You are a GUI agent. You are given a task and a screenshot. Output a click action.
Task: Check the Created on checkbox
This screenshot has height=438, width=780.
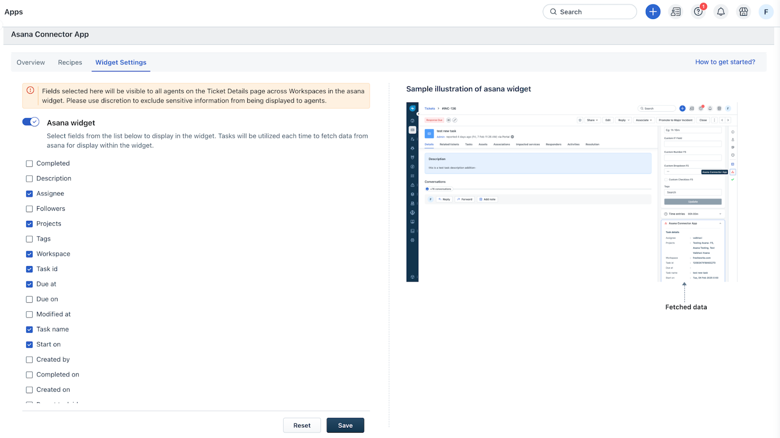[29, 390]
